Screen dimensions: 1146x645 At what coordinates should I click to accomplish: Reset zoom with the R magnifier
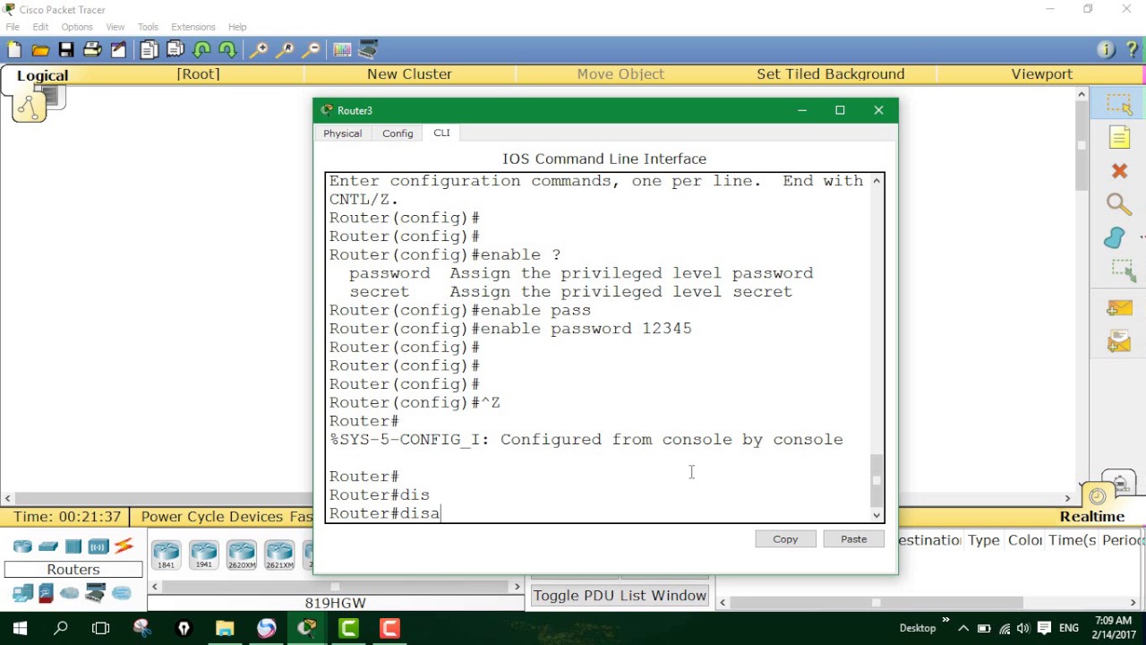pyautogui.click(x=285, y=50)
